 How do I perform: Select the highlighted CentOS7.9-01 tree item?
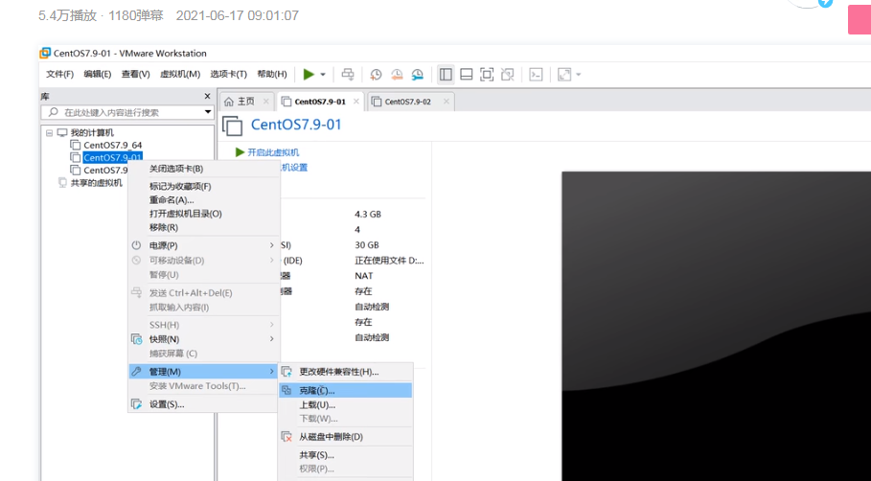coord(113,158)
